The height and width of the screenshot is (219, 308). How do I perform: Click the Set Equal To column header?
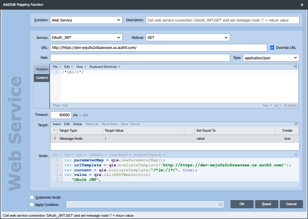[235, 130]
